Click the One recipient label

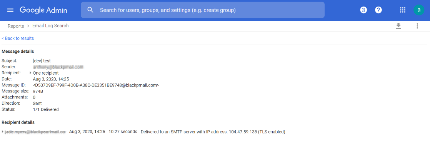click(x=46, y=73)
